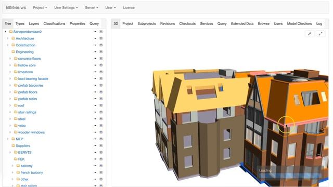Open the wrench settings button in 3D view
This screenshot has width=333, height=187.
coord(310,34)
